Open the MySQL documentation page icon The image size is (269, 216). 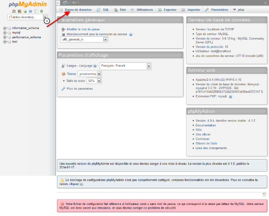[x=36, y=11]
